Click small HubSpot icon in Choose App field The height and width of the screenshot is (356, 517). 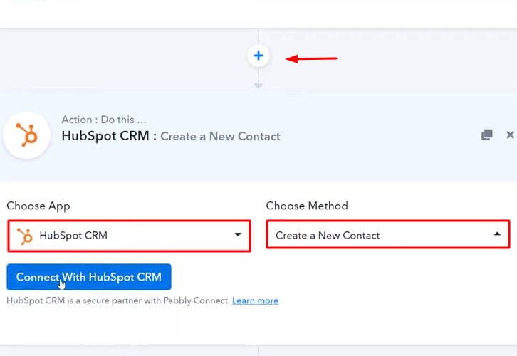tap(25, 236)
